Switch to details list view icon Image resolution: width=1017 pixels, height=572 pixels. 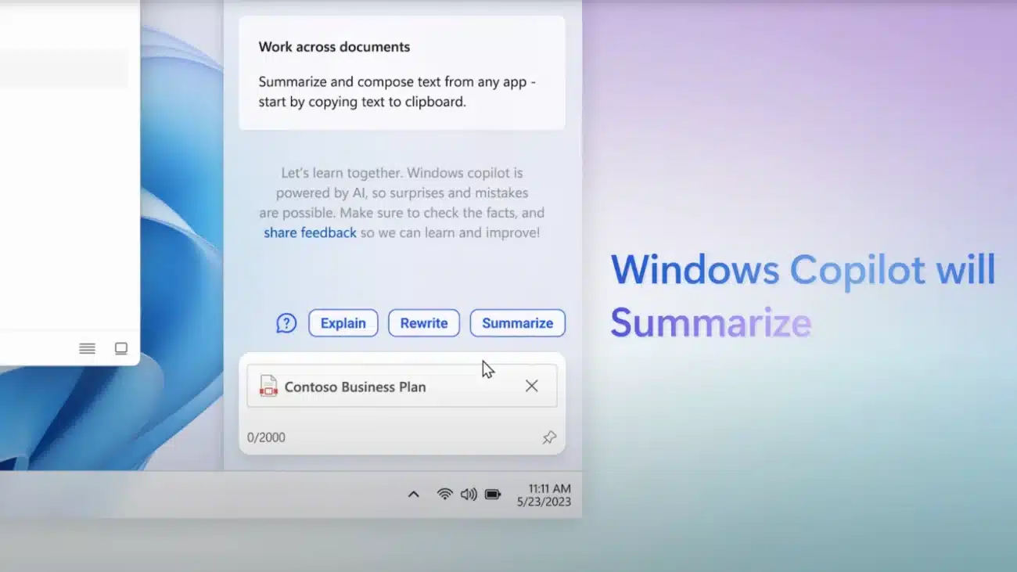coord(87,349)
